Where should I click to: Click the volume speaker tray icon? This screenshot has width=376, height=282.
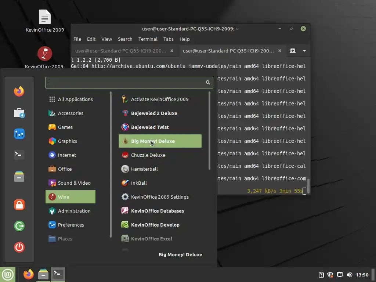point(350,275)
